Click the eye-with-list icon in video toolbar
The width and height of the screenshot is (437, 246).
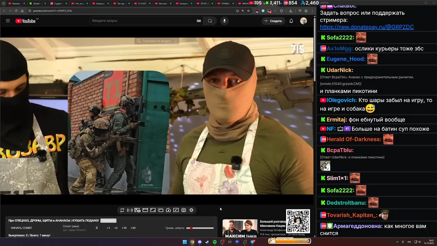tap(138, 210)
